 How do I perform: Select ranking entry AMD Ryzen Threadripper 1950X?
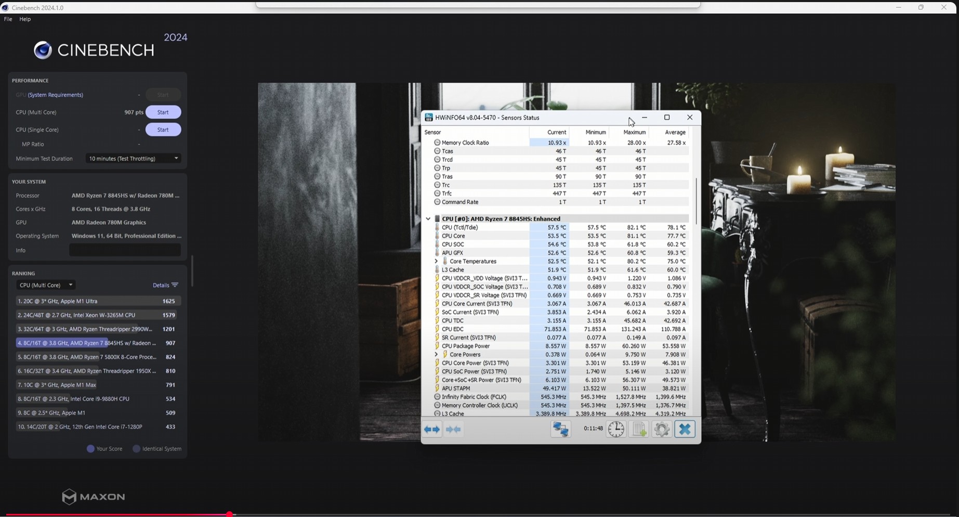pyautogui.click(x=98, y=371)
